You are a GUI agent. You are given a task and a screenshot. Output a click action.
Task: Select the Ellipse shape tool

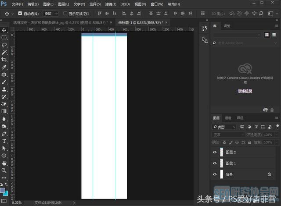pyautogui.click(x=4, y=156)
